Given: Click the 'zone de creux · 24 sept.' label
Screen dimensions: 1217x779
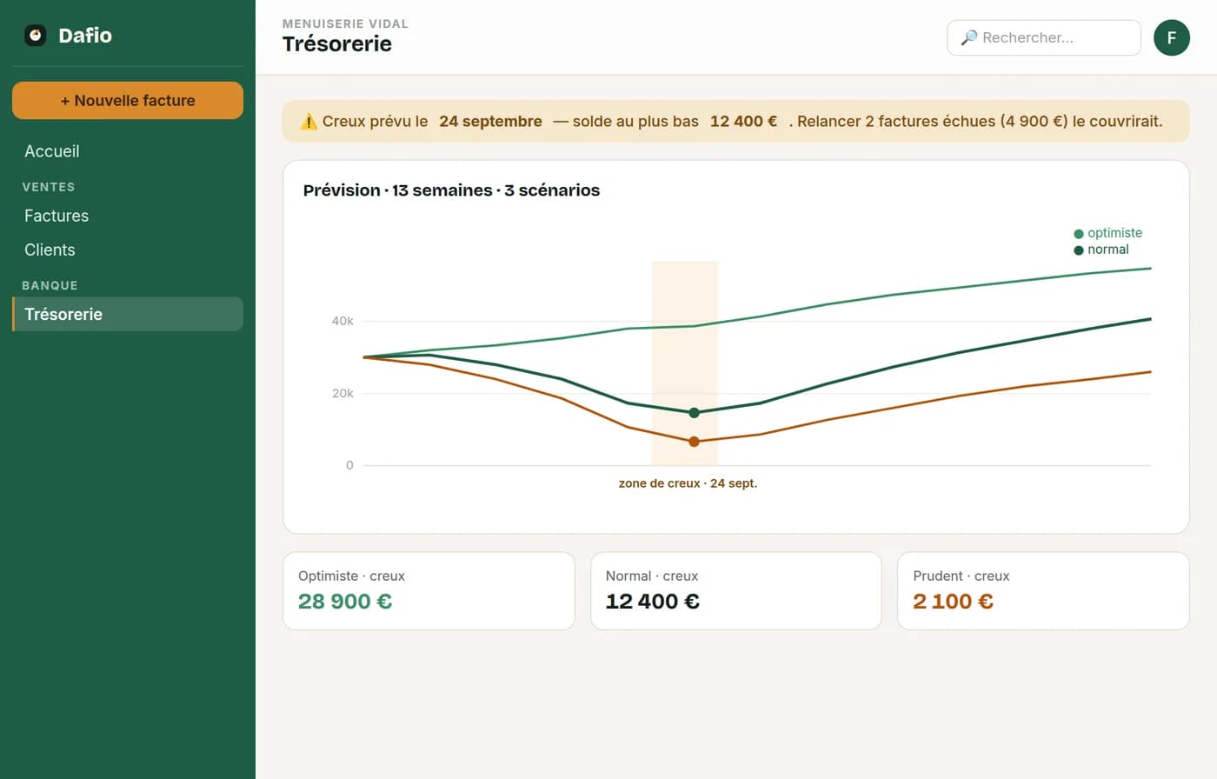Looking at the screenshot, I should (688, 483).
